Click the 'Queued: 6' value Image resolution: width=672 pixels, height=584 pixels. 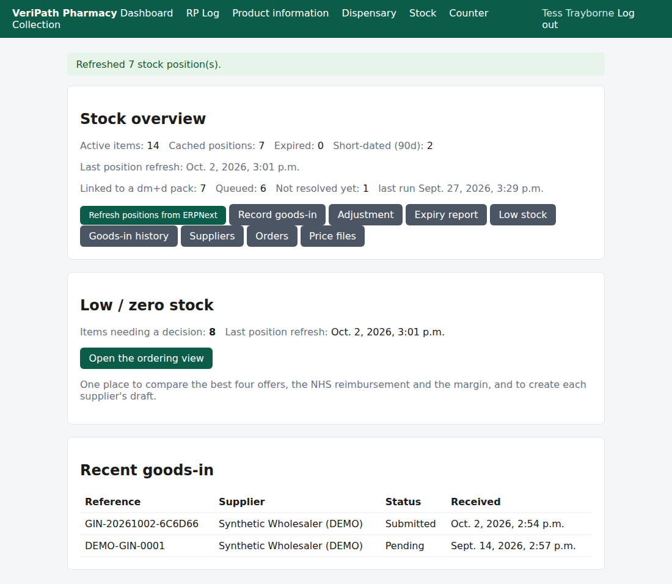[x=241, y=189]
